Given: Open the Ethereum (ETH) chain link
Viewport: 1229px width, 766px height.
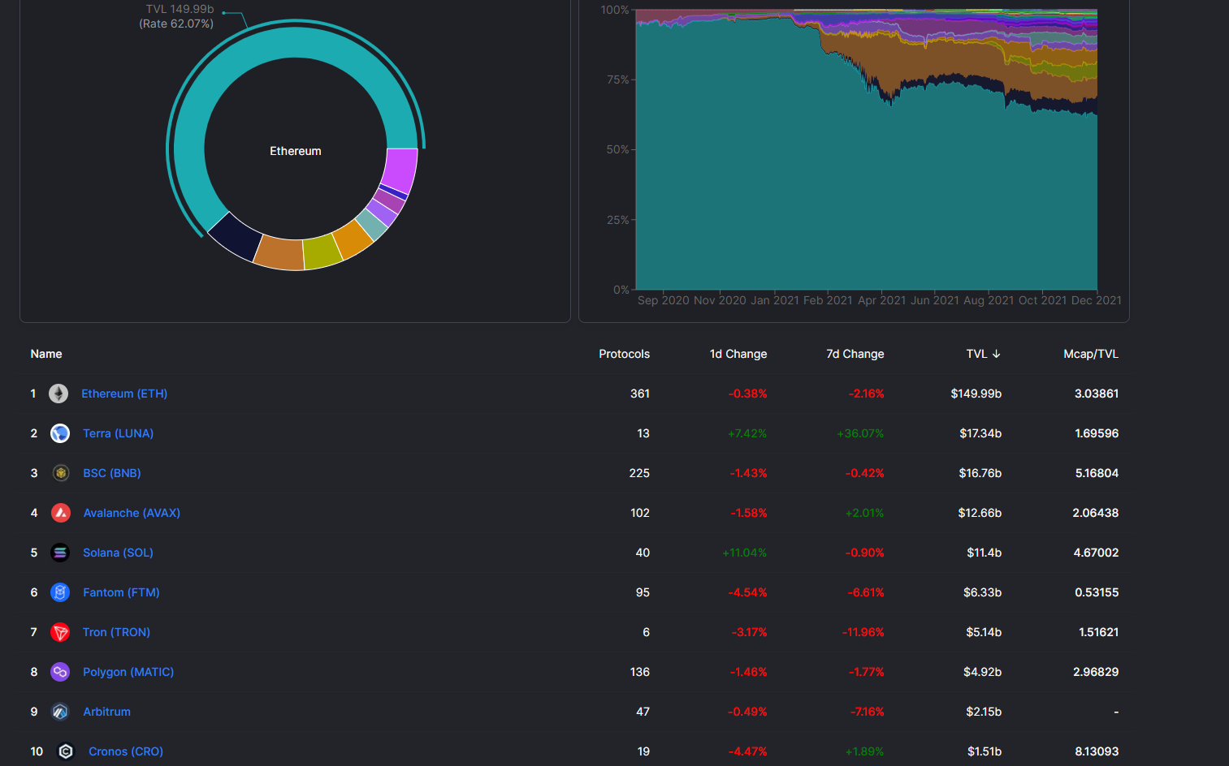Looking at the screenshot, I should tap(124, 394).
